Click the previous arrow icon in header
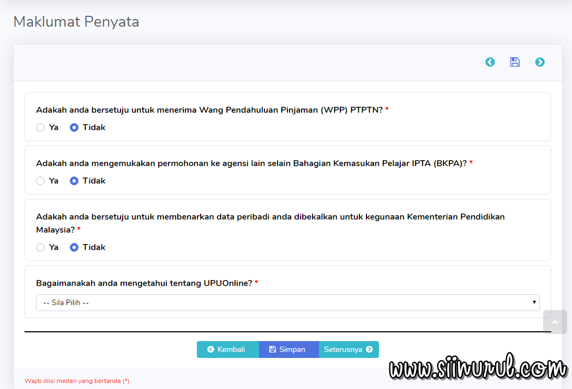The height and width of the screenshot is (389, 572). tap(490, 62)
